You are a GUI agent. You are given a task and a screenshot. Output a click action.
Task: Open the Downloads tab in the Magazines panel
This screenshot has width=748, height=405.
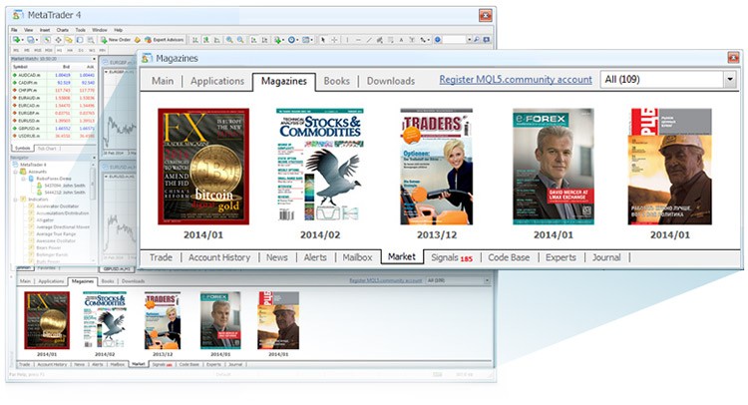390,81
